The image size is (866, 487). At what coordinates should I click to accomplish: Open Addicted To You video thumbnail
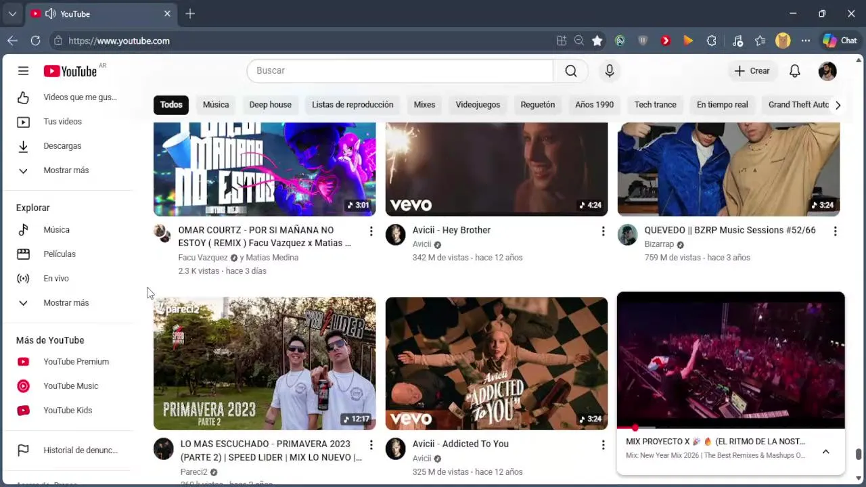pos(497,364)
